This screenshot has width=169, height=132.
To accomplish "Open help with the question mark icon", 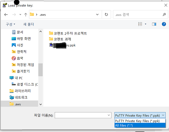I will click(164, 24).
